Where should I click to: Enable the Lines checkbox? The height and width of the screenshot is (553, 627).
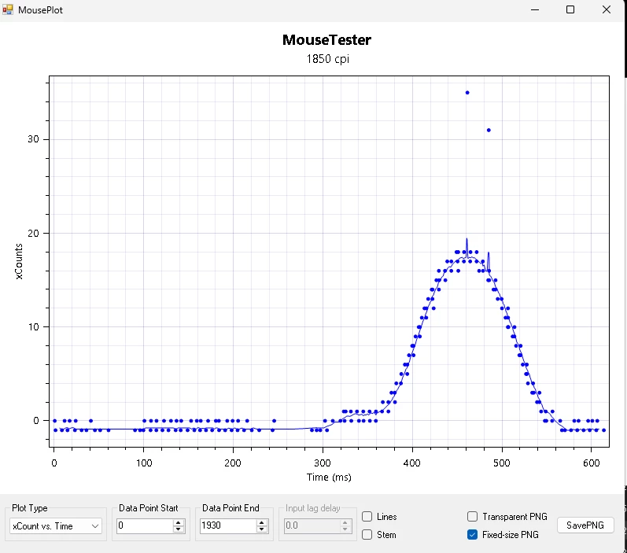click(367, 516)
